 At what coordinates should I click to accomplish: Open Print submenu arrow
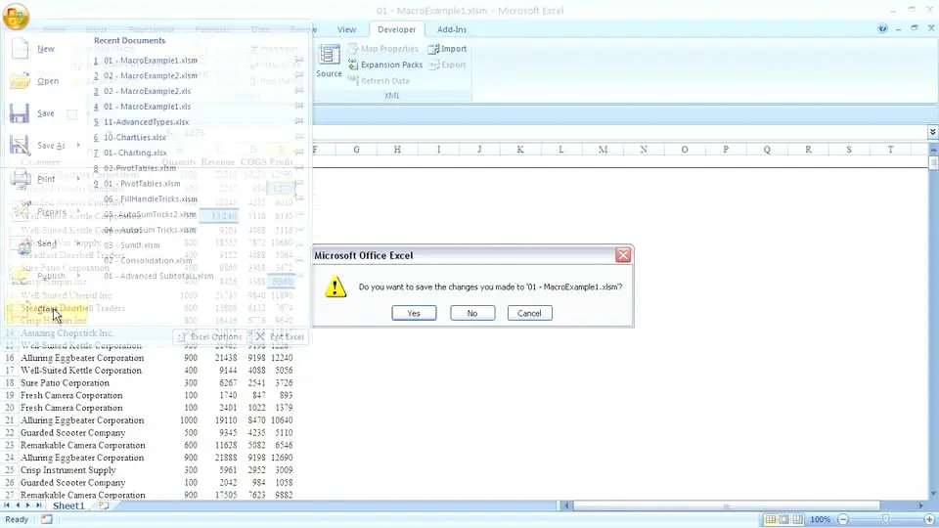coord(78,178)
